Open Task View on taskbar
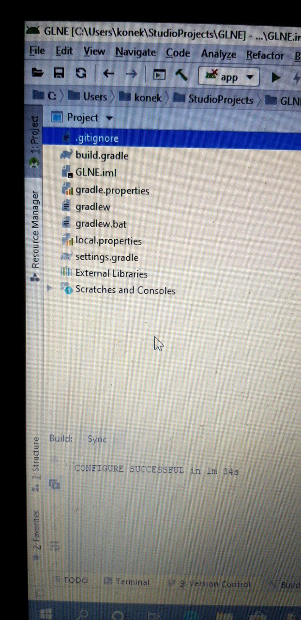301x620 pixels. tap(154, 616)
